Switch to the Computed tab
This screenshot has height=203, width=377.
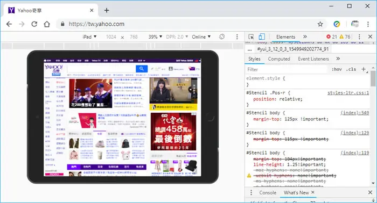coord(279,59)
